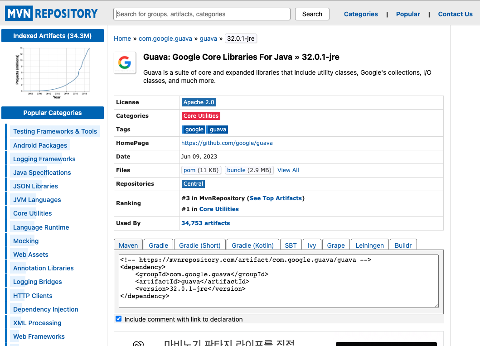
Task: Open JVM Languages category
Action: [37, 199]
